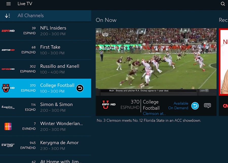Click the EWTN channel logo
This screenshot has height=163, width=228.
coord(8,145)
